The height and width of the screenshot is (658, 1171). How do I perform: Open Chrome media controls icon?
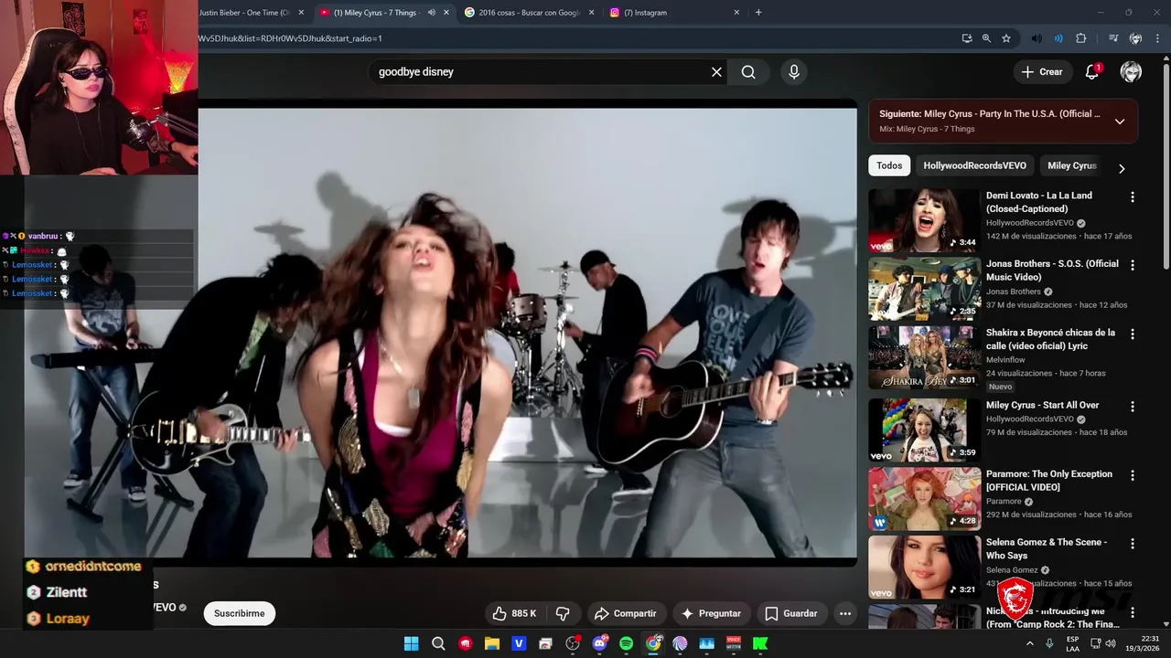point(1112,38)
